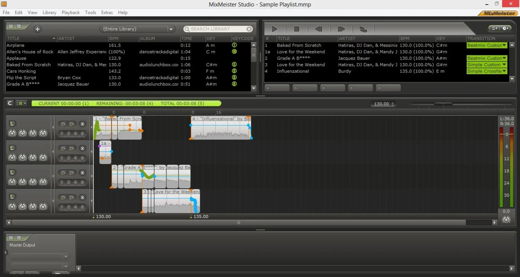Click first cue button below playlist
Image resolution: width=520 pixels, height=277 pixels.
[277, 88]
